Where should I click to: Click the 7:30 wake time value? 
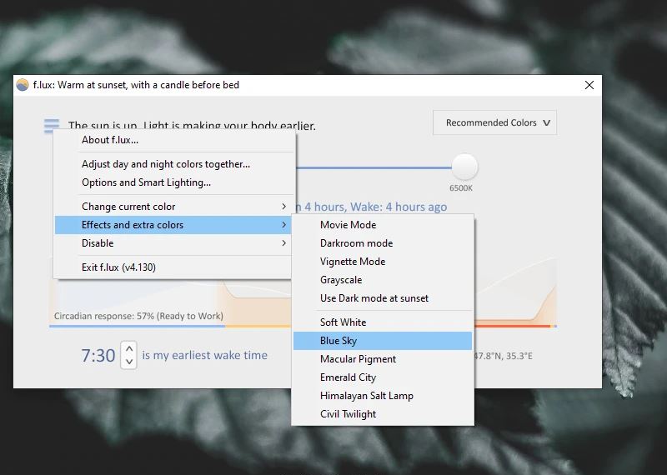[x=98, y=356]
